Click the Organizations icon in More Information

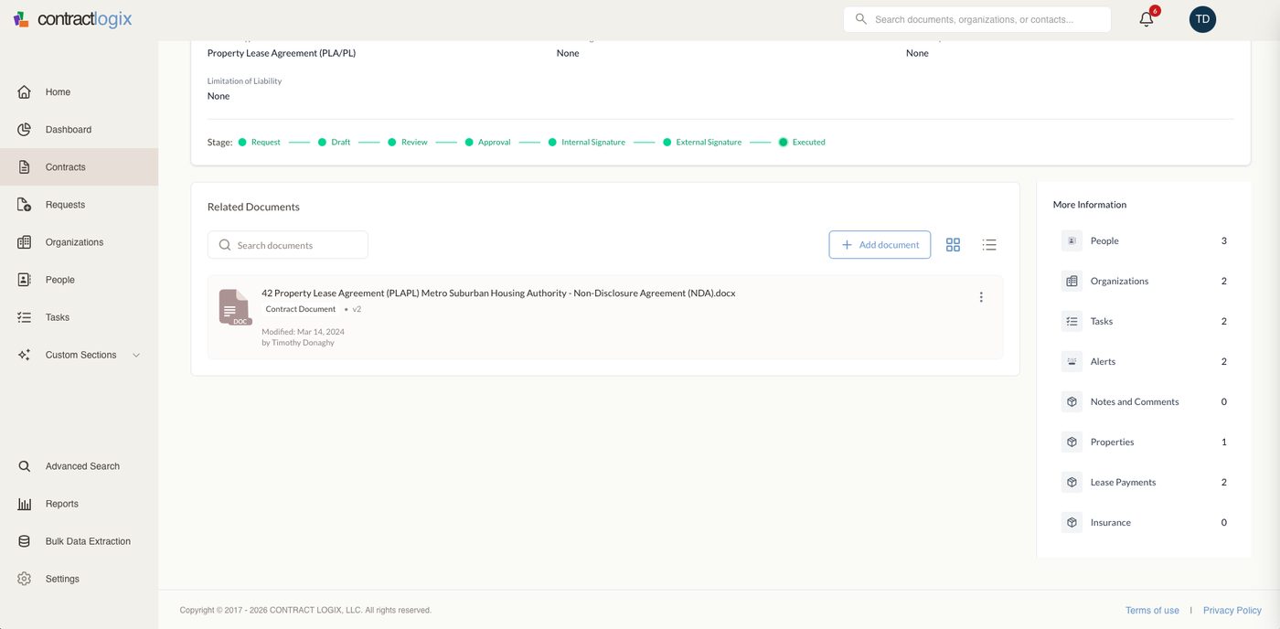coord(1072,281)
